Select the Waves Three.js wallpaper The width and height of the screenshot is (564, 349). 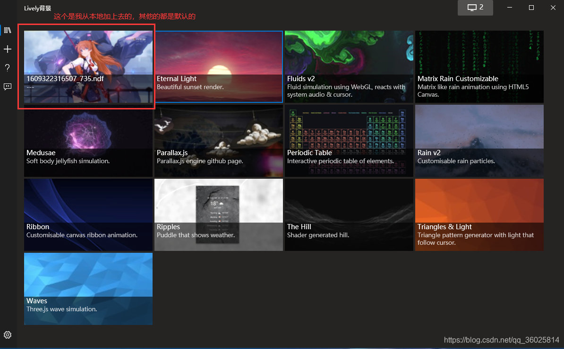tap(88, 289)
